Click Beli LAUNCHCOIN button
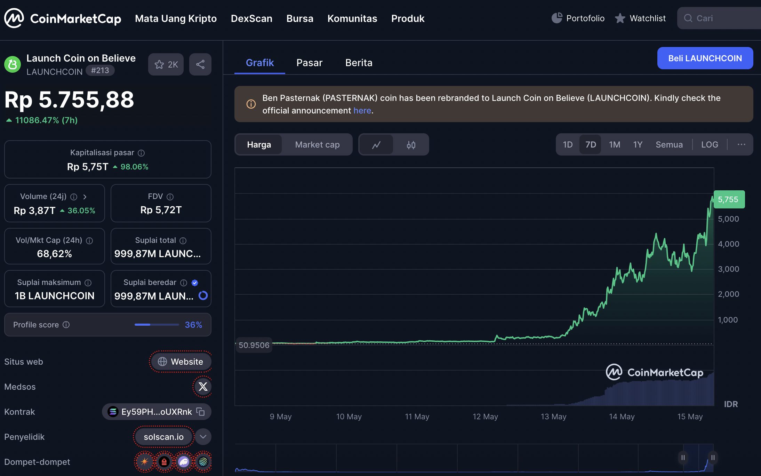Screen dimensions: 761x476 [x=705, y=58]
